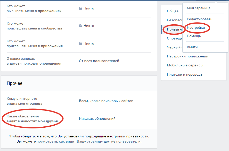Switch to the 'Общее' settings tab
Viewport: 229px width, 151px height.
pyautogui.click(x=173, y=11)
